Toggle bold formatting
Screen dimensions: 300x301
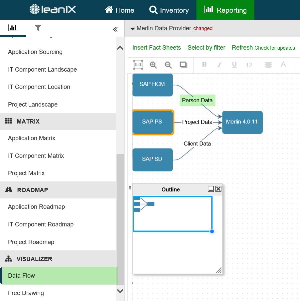[204, 65]
